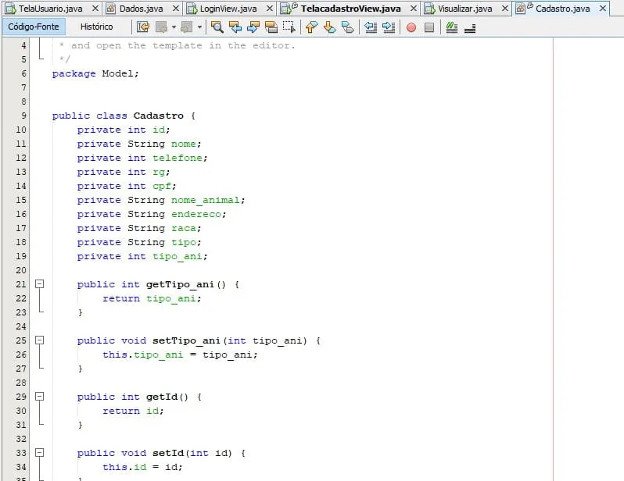Select the Cadastro.java tab
624x481 pixels.
pos(563,9)
